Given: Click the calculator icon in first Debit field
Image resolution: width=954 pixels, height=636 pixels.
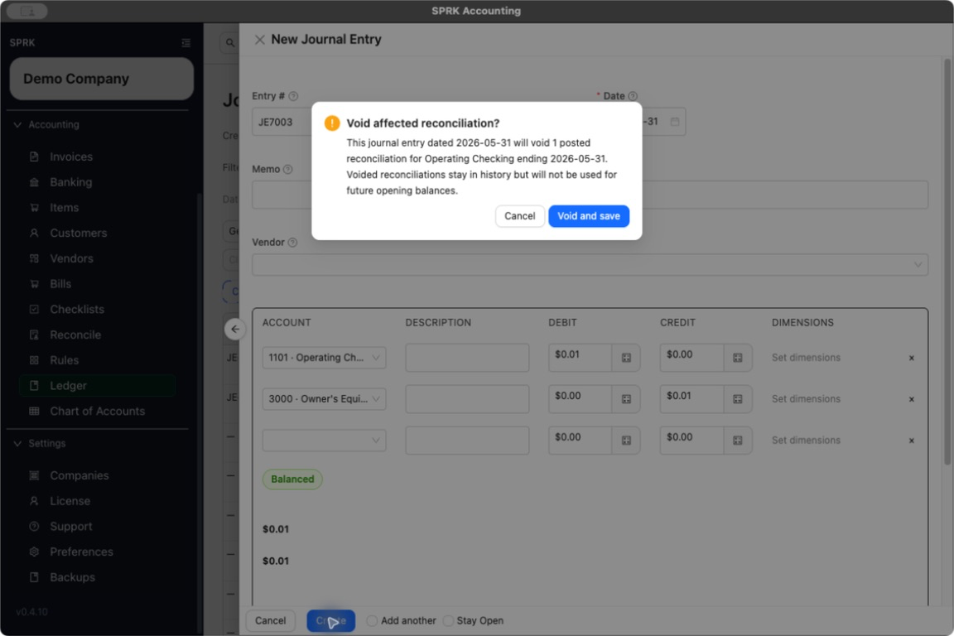Looking at the screenshot, I should [x=626, y=358].
